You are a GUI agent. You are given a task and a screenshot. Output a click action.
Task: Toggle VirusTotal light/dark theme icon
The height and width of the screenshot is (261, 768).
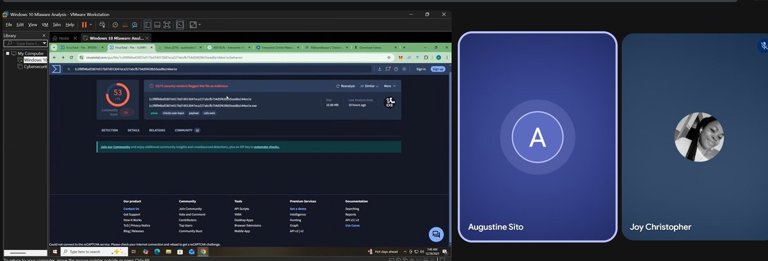click(404, 69)
